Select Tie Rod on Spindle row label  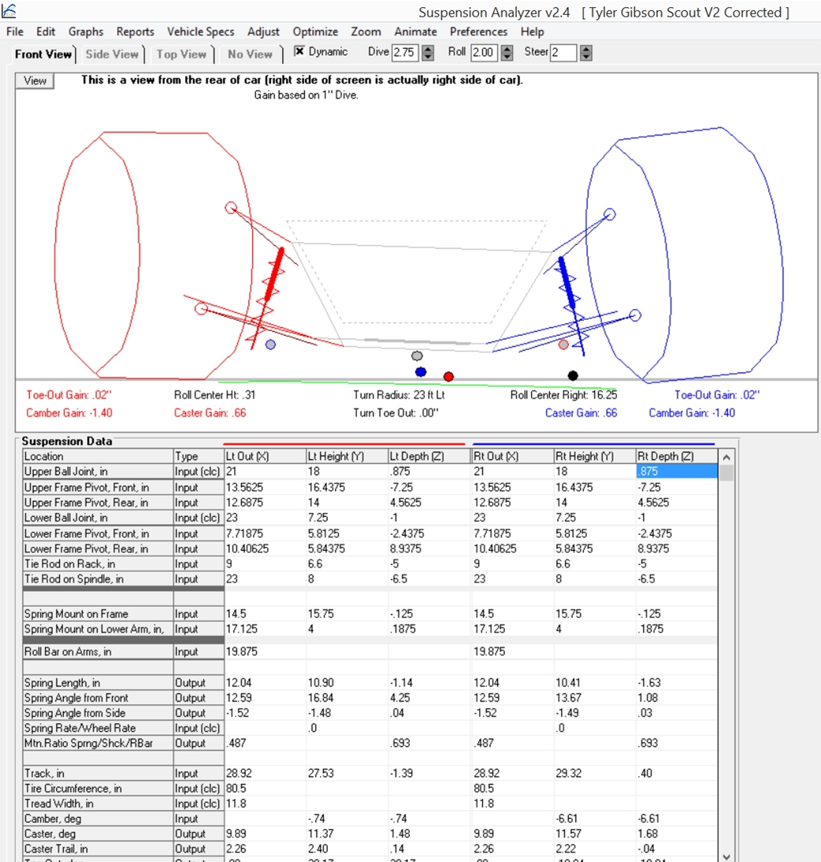point(98,579)
